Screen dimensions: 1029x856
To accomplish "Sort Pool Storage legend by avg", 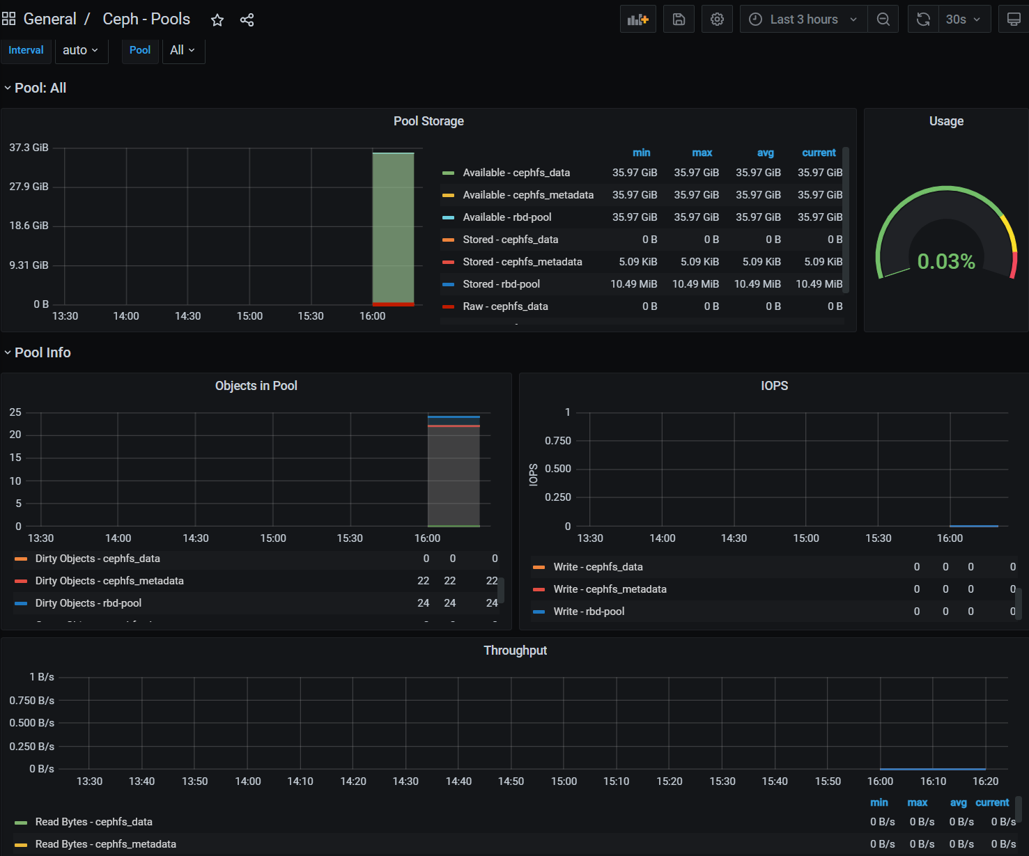I will (766, 153).
